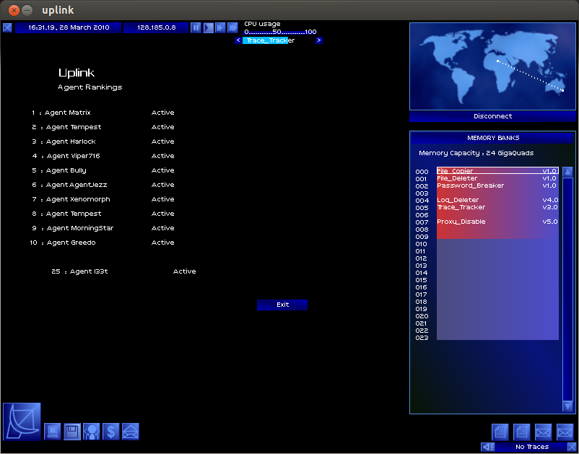
Task: Select Trace_Tracker v3.0 in memory banks
Action: coord(497,207)
